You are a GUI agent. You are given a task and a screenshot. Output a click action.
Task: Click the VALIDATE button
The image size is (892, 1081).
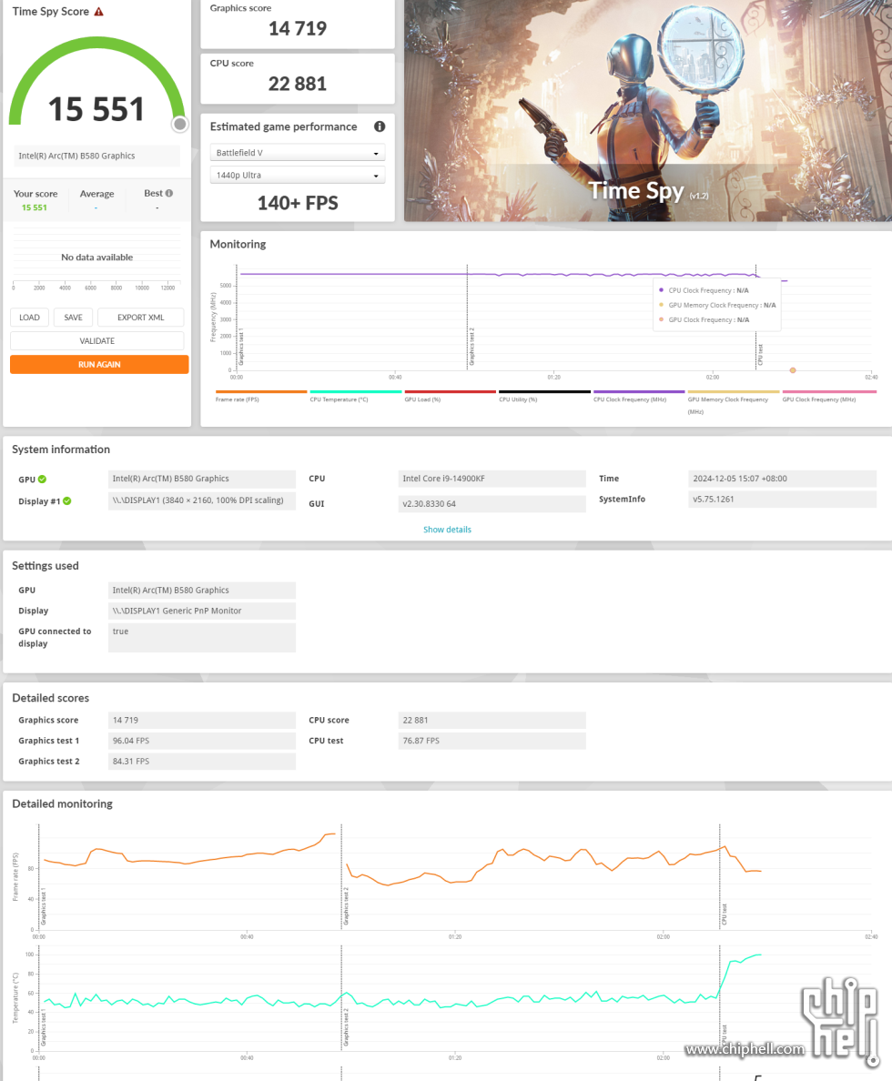pyautogui.click(x=96, y=339)
